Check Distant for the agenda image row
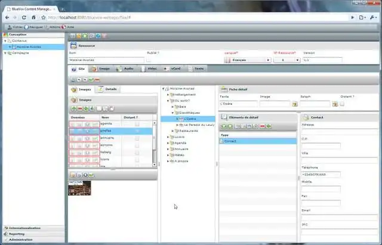 (137, 124)
